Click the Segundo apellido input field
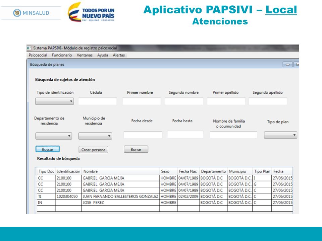 (268, 101)
